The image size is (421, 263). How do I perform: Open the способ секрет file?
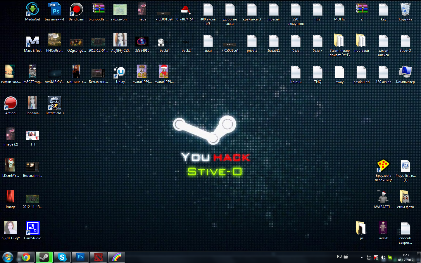pos(405,233)
